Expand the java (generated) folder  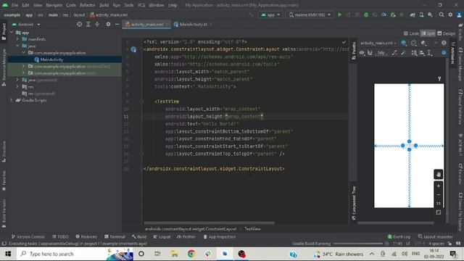[17, 80]
